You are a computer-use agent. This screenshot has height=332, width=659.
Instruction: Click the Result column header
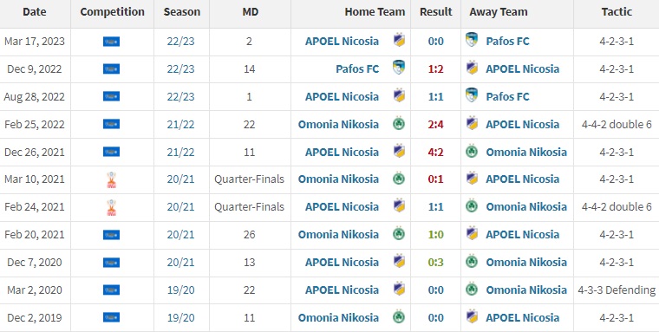(436, 12)
